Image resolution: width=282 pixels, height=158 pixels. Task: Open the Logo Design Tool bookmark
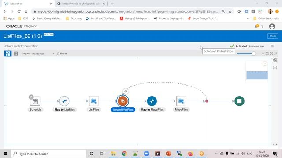click(203, 18)
